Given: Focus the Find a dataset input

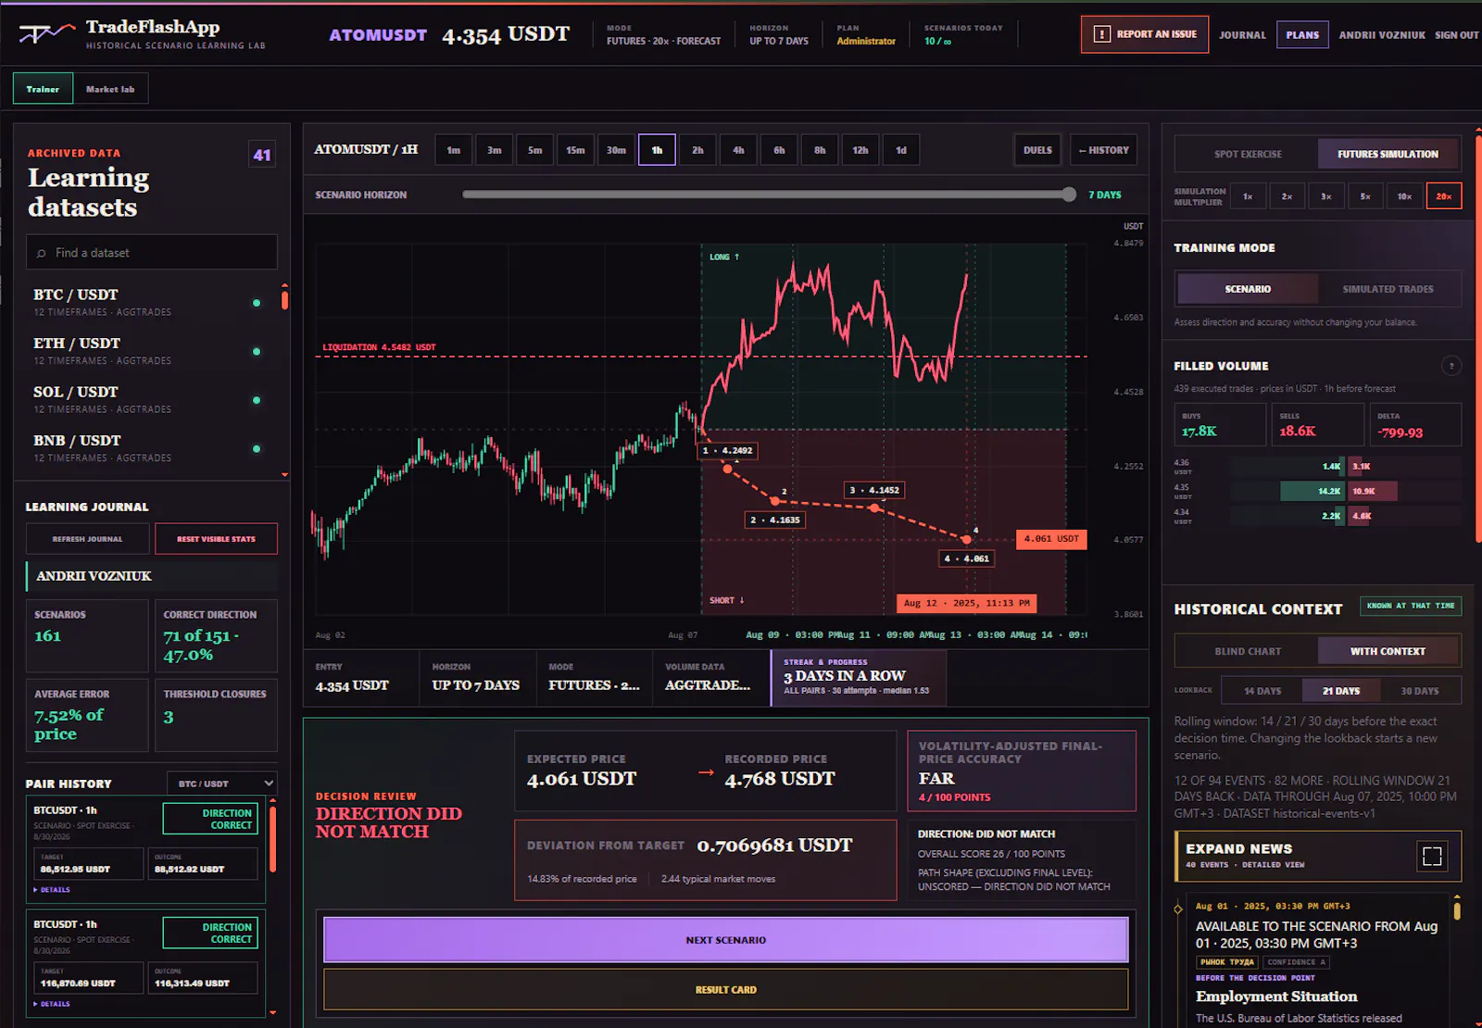Looking at the screenshot, I should [x=152, y=252].
